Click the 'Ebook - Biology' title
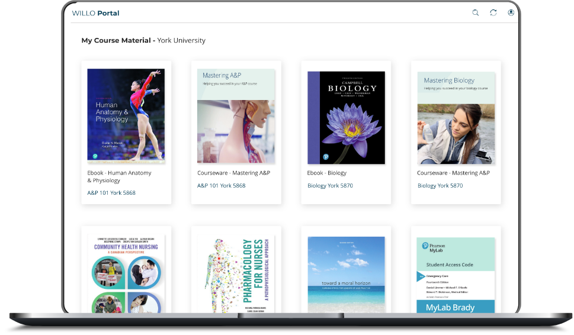Viewport: 574px width, 335px height. tap(326, 173)
